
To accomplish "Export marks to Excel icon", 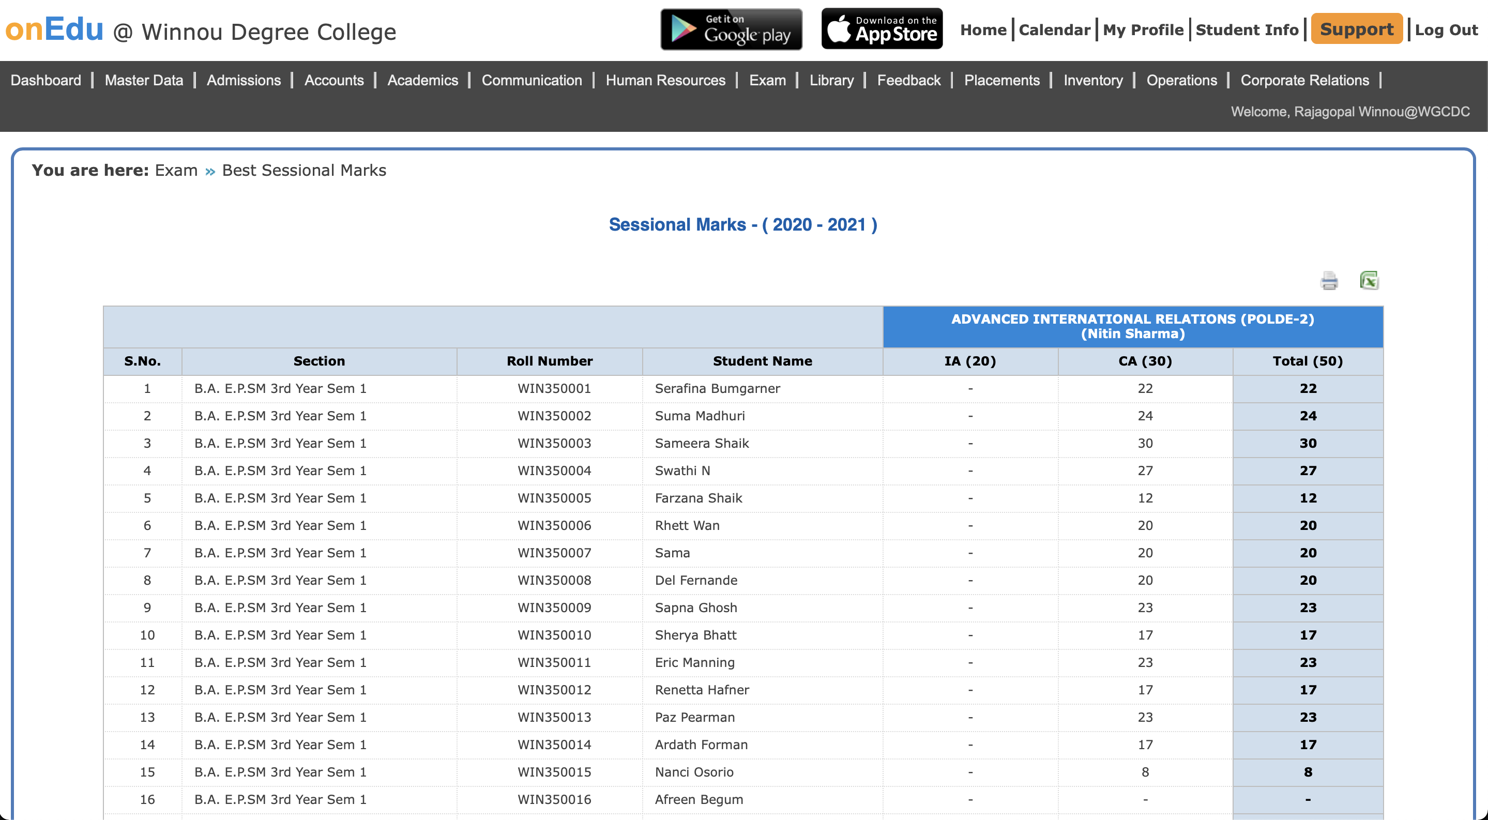I will pos(1369,281).
